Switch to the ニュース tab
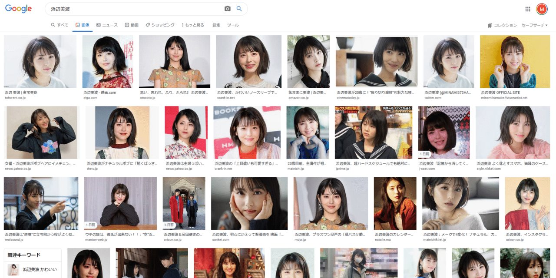The image size is (556, 278). pos(107,25)
